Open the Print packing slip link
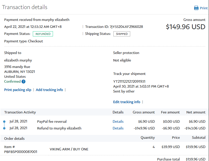Screen dimensions: 209x161 [18, 90]
